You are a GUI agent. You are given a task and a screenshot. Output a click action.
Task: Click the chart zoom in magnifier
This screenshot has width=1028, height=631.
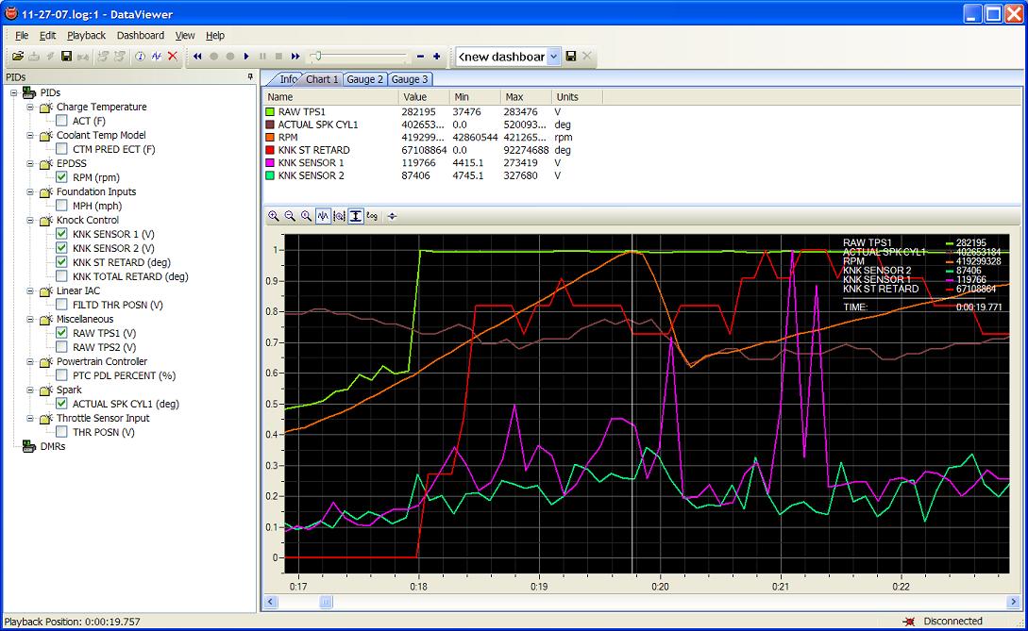click(x=274, y=216)
